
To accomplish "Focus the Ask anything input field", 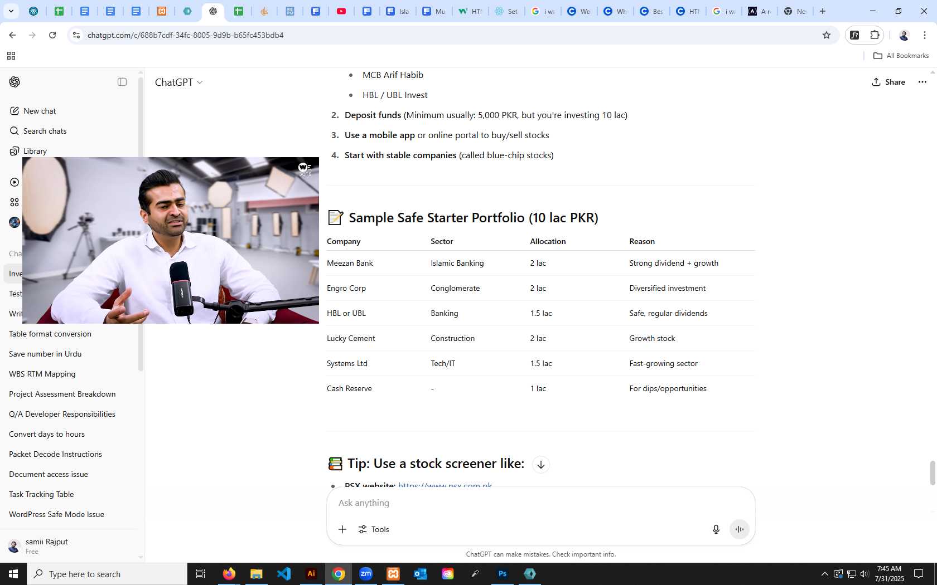I will [x=541, y=503].
